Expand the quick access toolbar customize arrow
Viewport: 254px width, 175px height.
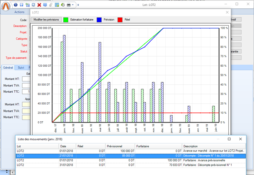pyautogui.click(x=78, y=5)
